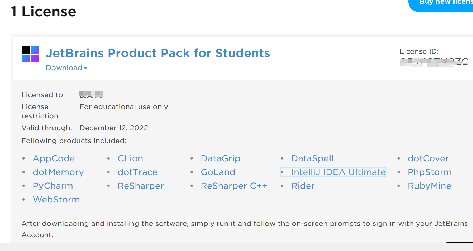Viewport: 473px width, 251px height.
Task: Open the AppCode product link
Action: (x=54, y=158)
